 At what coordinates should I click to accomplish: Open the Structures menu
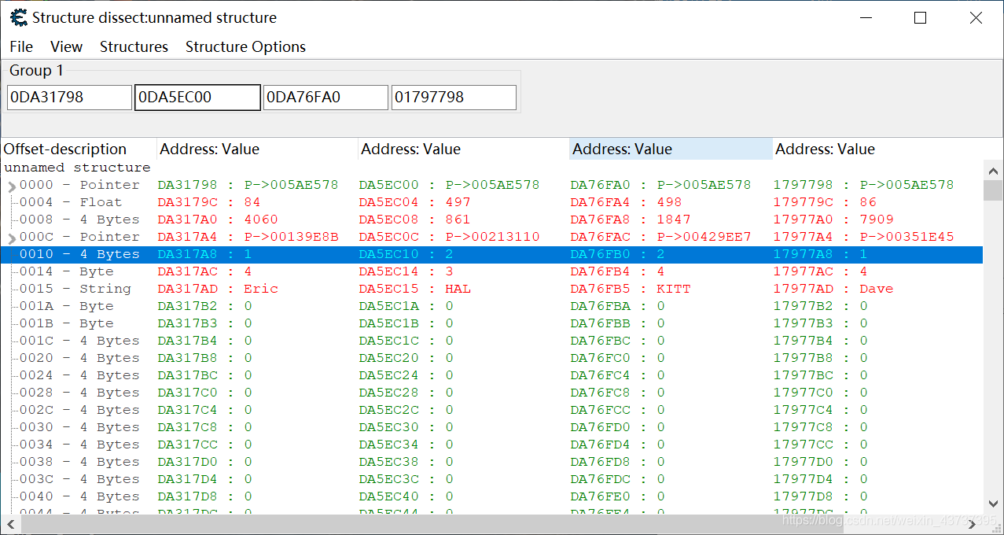[x=134, y=47]
